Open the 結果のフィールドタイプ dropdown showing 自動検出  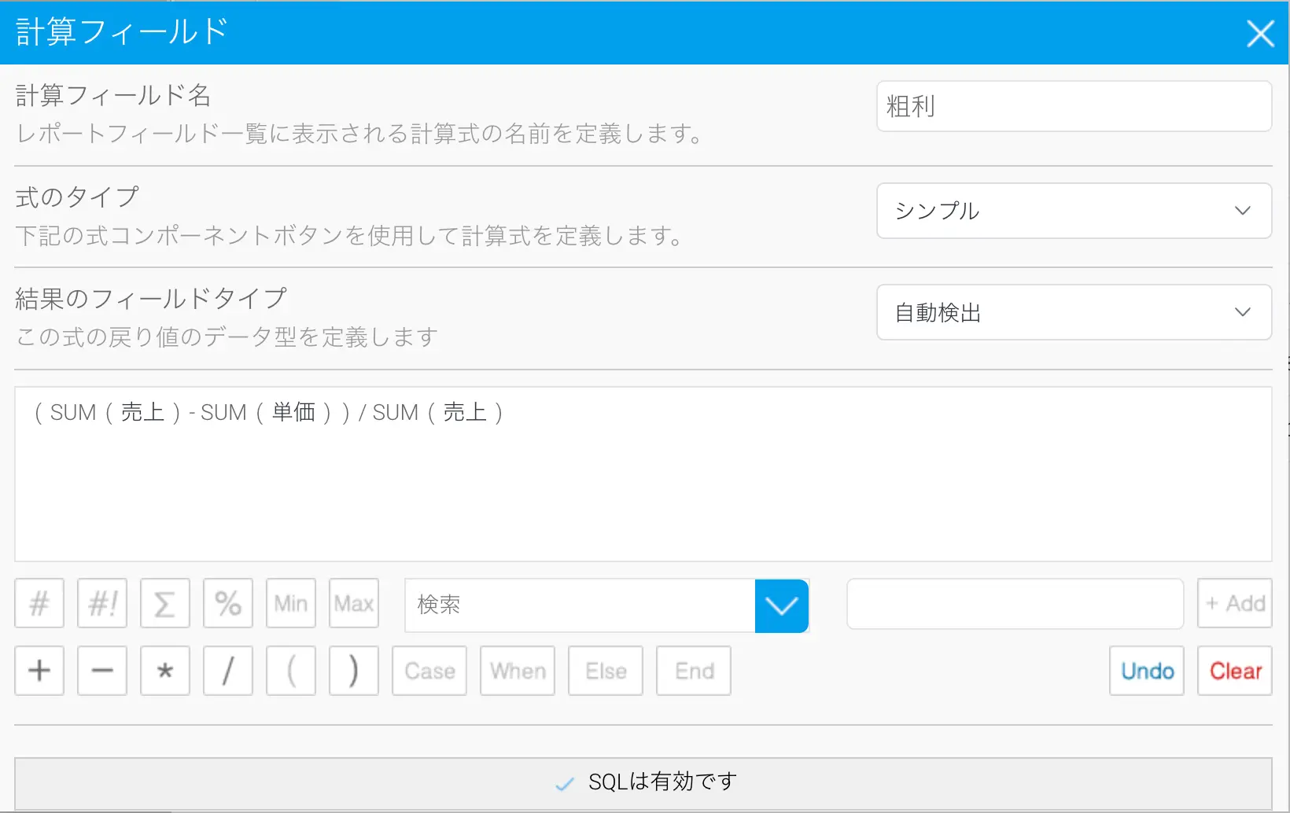pos(1074,312)
